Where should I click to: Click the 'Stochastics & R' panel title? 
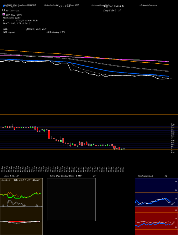pyautogui.click(x=145, y=176)
